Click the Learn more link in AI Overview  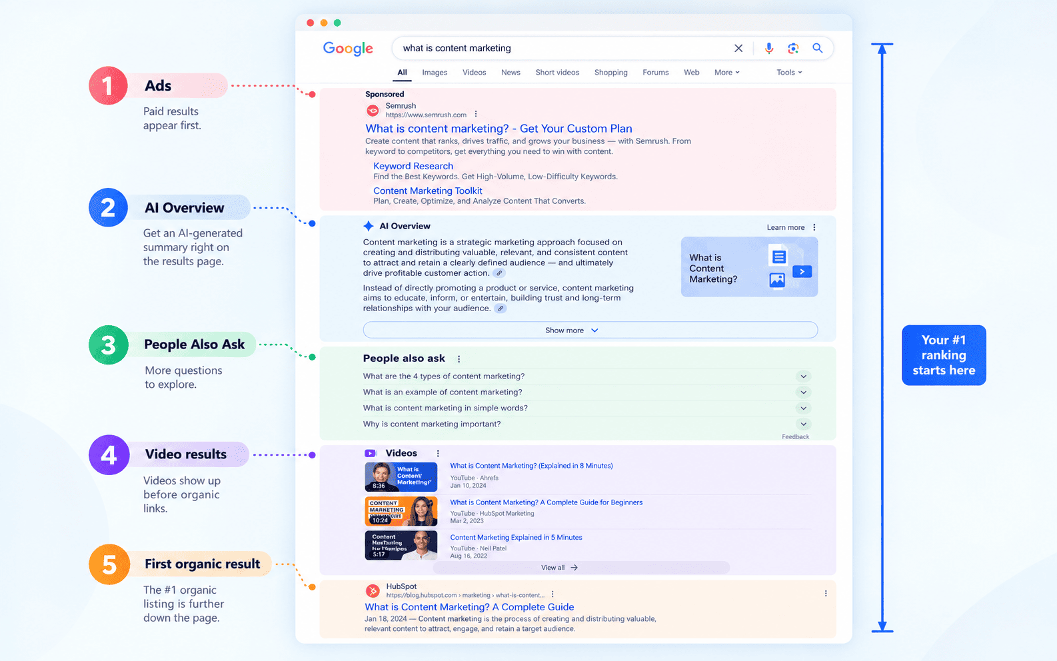pos(786,227)
